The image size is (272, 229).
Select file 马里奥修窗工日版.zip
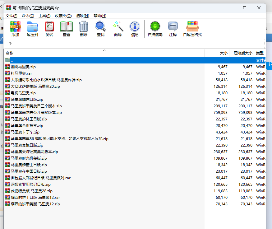tap(29, 165)
